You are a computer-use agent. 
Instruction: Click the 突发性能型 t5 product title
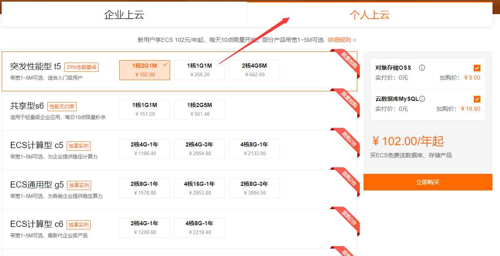click(x=36, y=66)
